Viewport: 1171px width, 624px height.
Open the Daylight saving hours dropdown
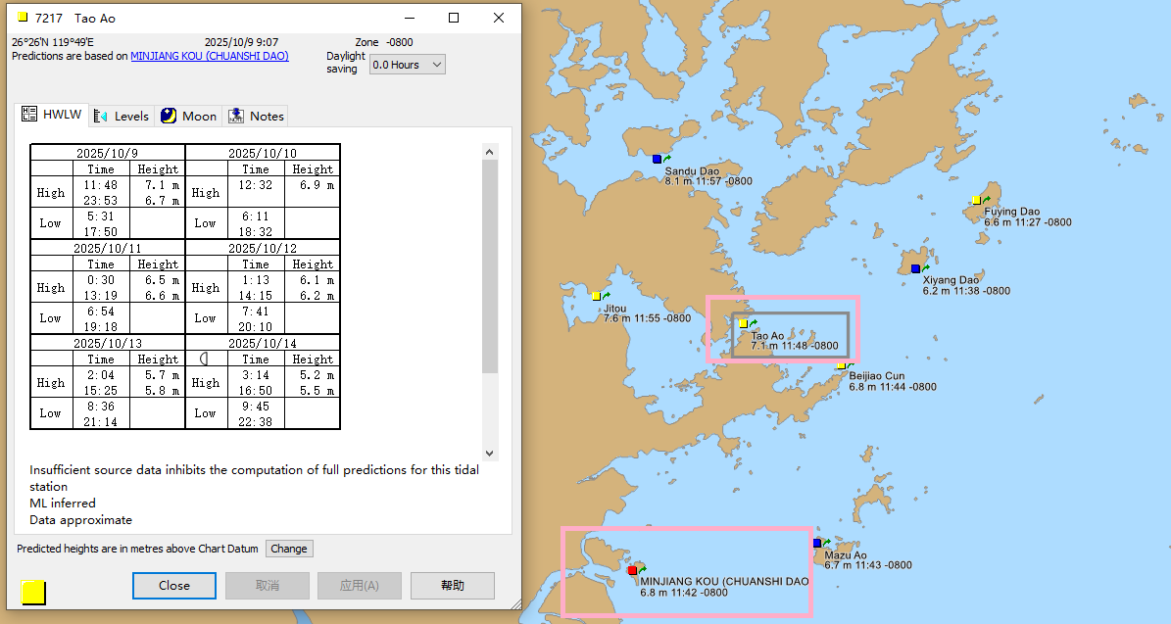point(408,65)
